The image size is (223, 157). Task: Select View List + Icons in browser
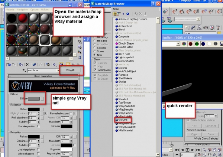119,14
